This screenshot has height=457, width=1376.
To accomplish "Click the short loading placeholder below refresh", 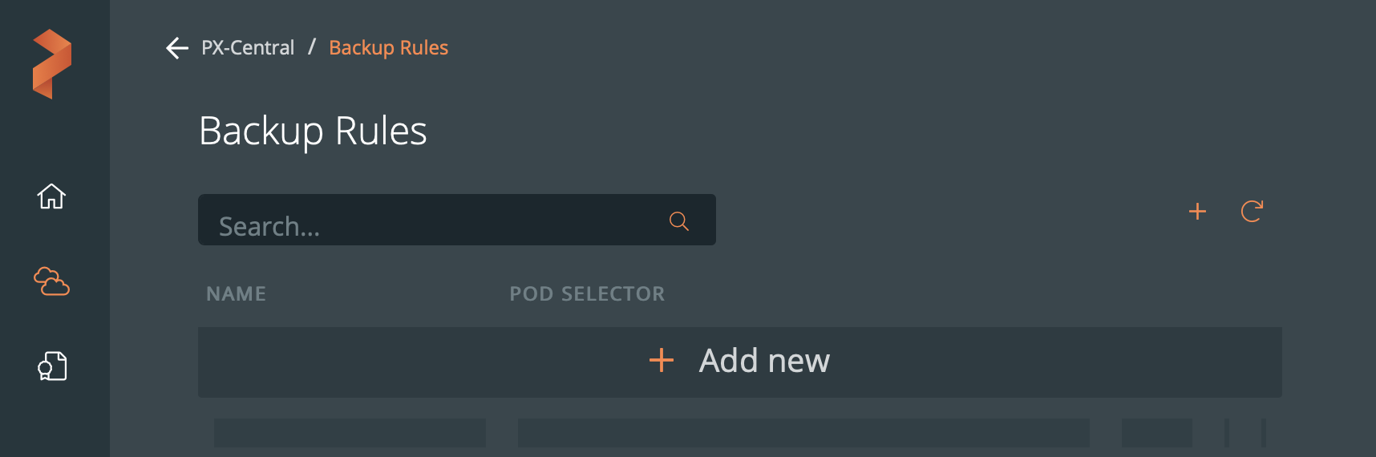I will click(1156, 433).
